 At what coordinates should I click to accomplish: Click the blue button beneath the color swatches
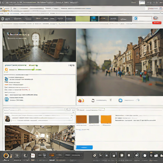(84, 147)
